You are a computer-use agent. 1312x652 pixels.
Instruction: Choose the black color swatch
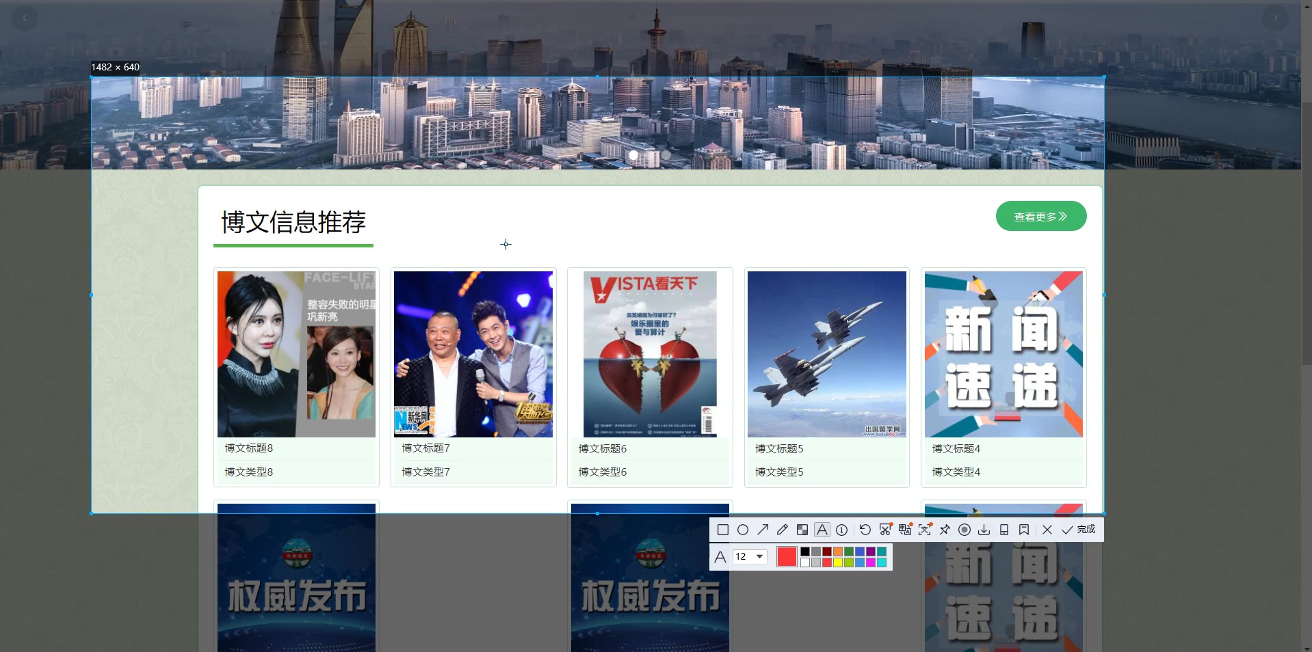click(805, 552)
